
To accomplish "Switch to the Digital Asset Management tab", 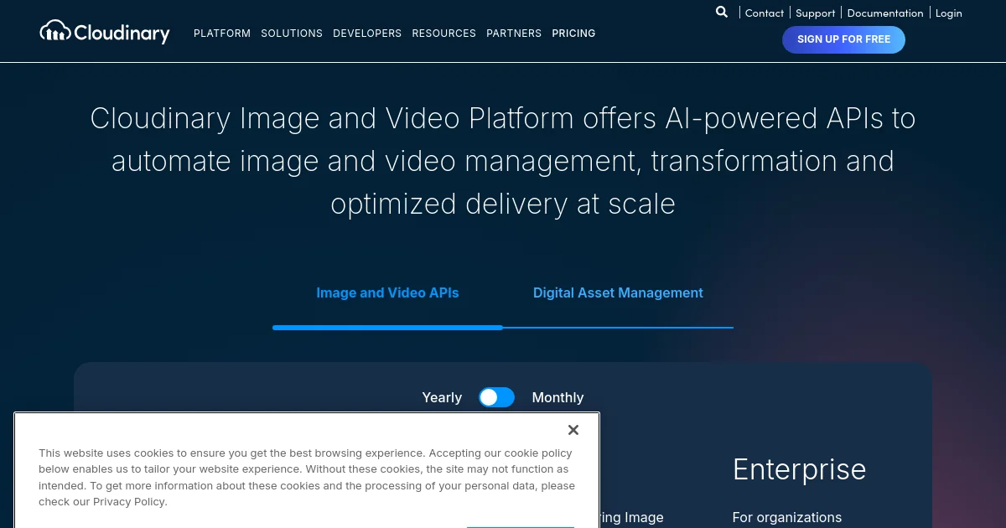I will pyautogui.click(x=618, y=293).
